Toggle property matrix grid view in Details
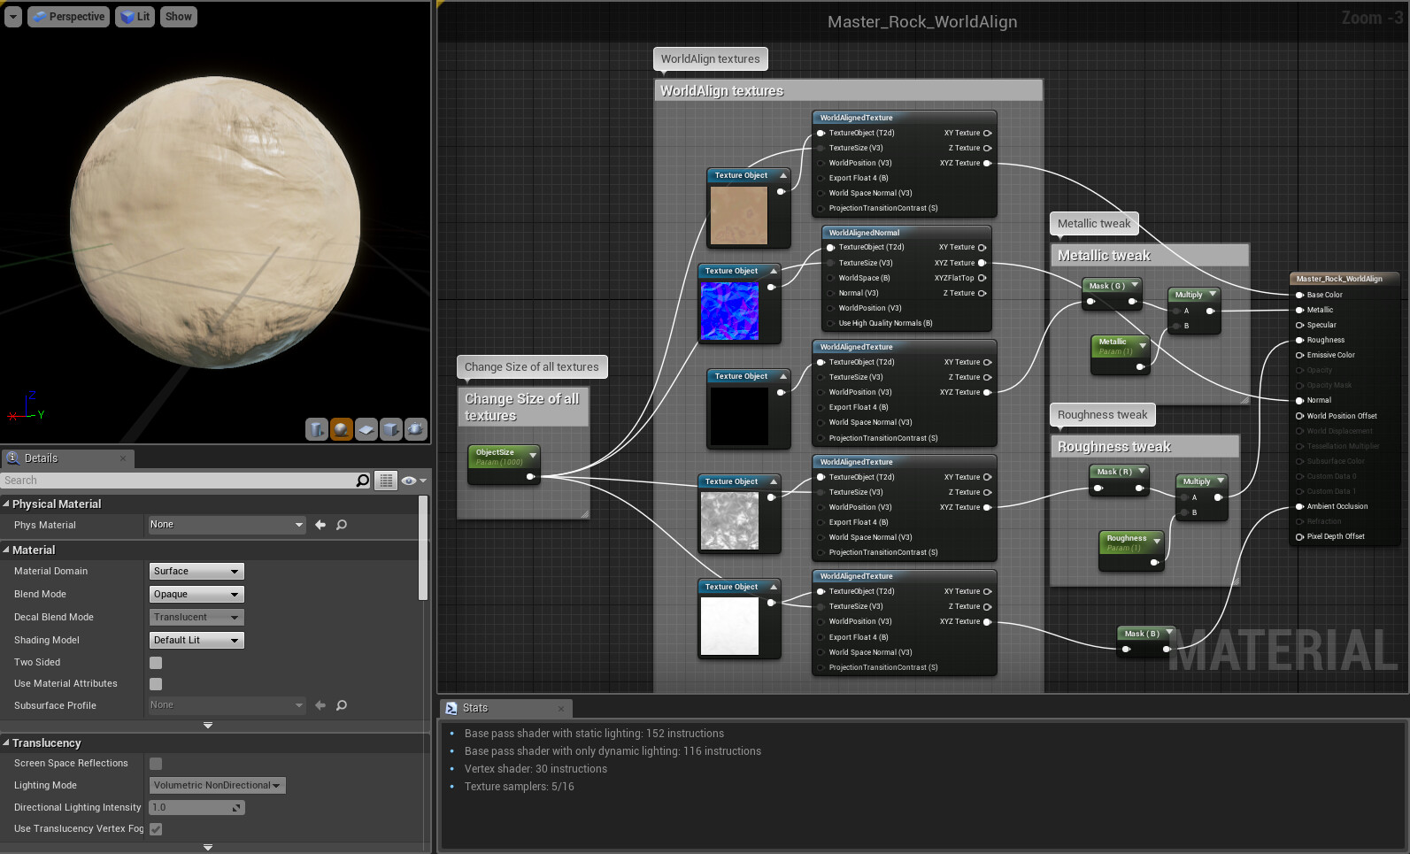 coord(386,481)
